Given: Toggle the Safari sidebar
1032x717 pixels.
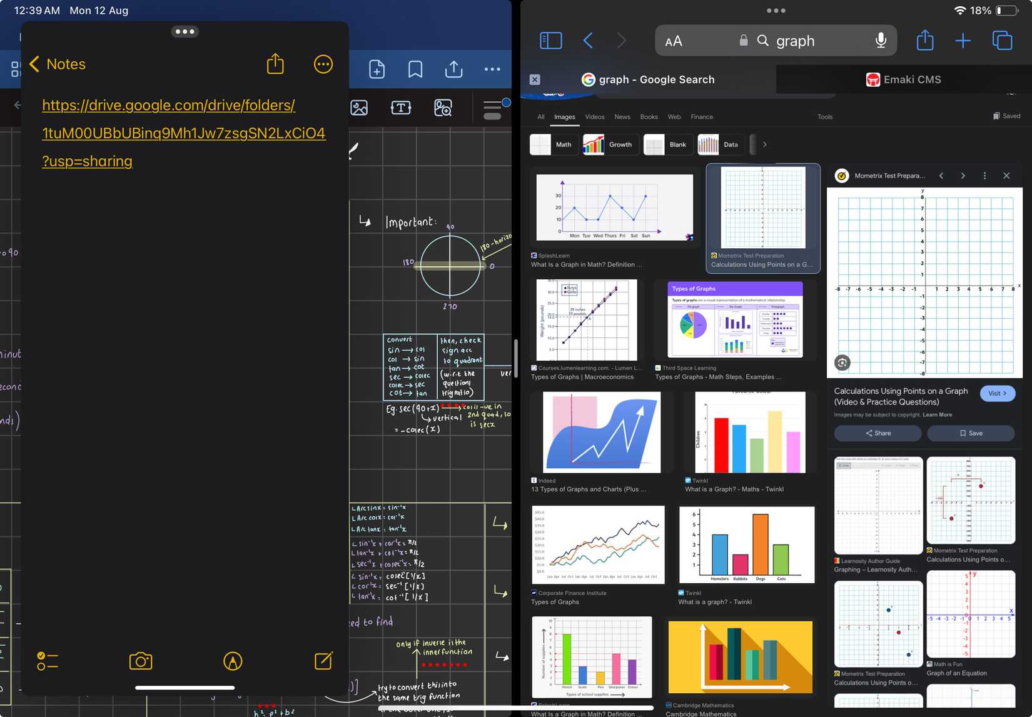Looking at the screenshot, I should (551, 41).
